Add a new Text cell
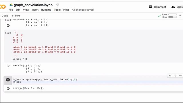183x103 pixels. coord(16,16)
